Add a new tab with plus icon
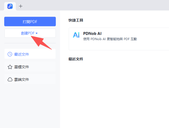The width and height of the screenshot is (169, 128). tap(21, 6)
